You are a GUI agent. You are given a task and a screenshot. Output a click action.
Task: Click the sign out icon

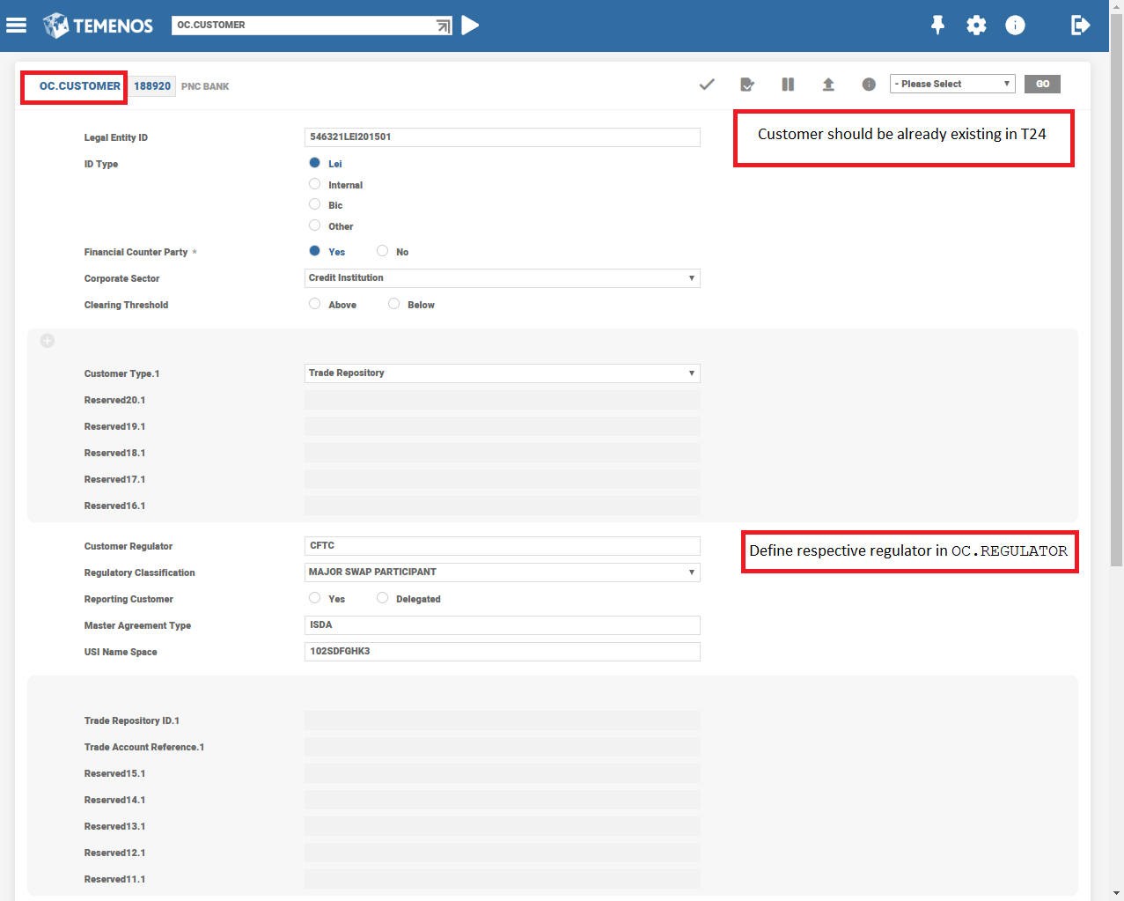[x=1080, y=25]
